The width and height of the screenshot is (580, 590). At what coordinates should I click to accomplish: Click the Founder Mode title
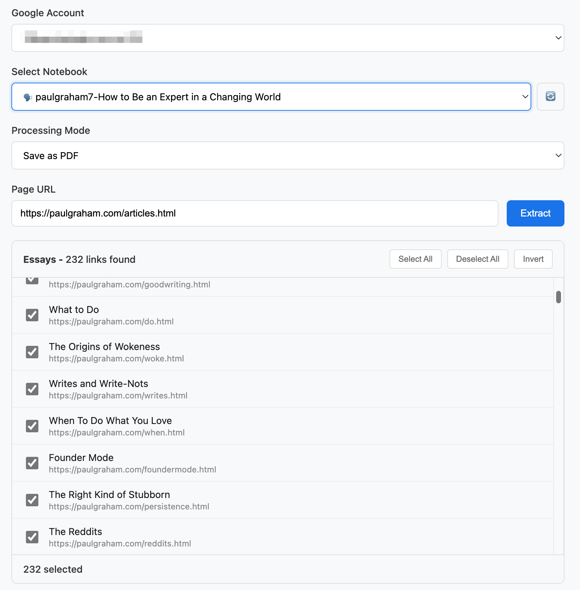click(x=81, y=458)
